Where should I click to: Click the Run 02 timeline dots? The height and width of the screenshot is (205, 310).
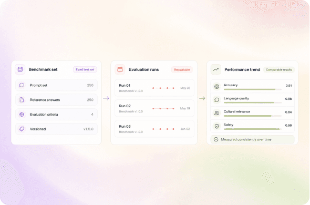click(x=163, y=108)
